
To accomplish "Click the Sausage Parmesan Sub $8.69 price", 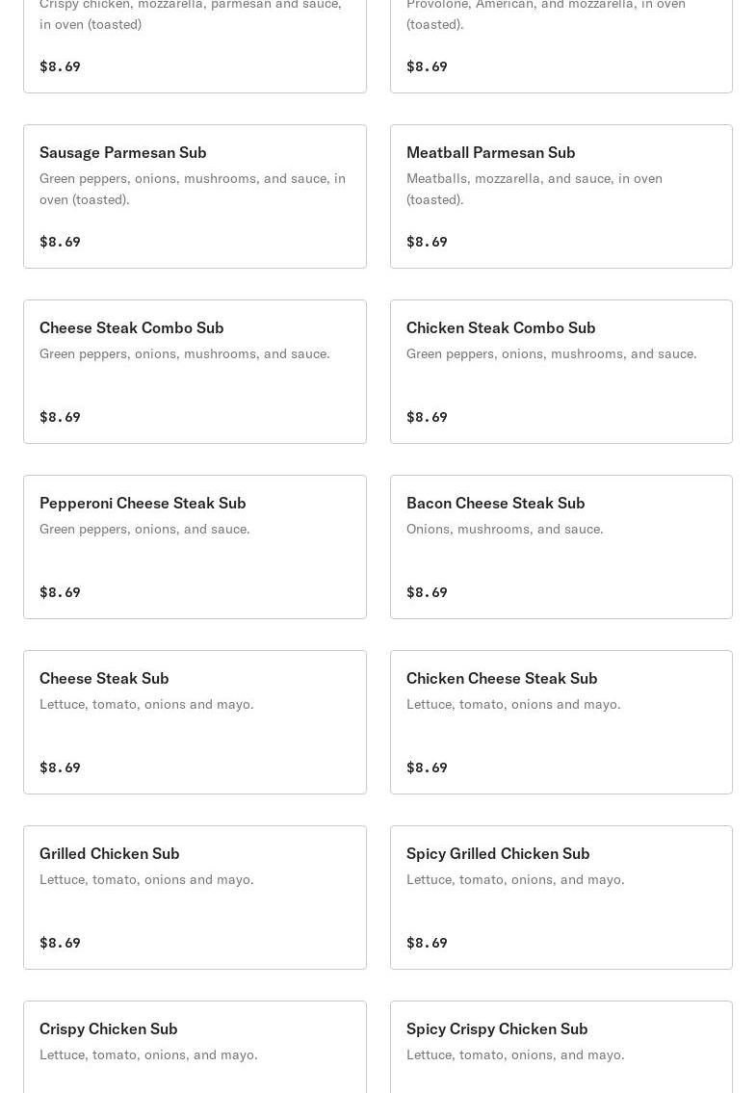I will (60, 242).
